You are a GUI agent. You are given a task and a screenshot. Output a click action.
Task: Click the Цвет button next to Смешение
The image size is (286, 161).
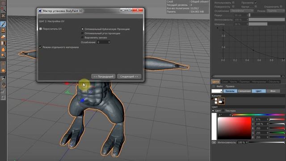[x=259, y=91]
